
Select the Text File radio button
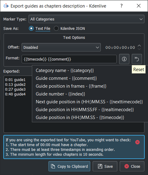[x=31, y=28]
